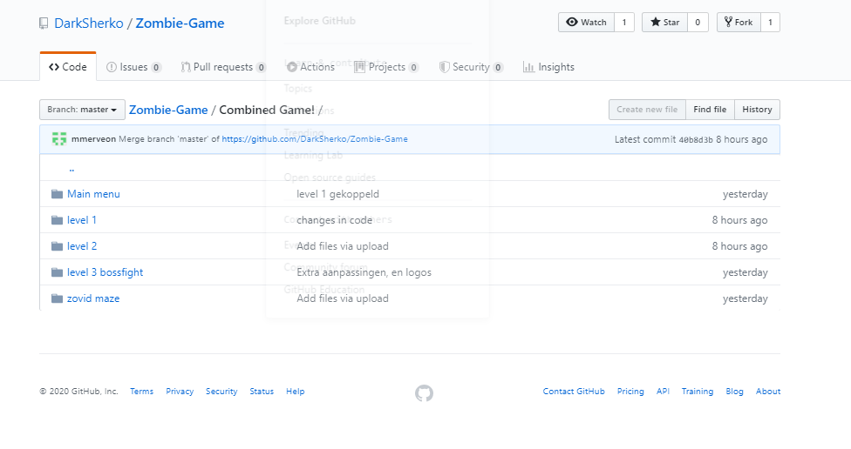Open the Main menu folder
Image resolution: width=851 pixels, height=449 pixels.
pos(93,194)
